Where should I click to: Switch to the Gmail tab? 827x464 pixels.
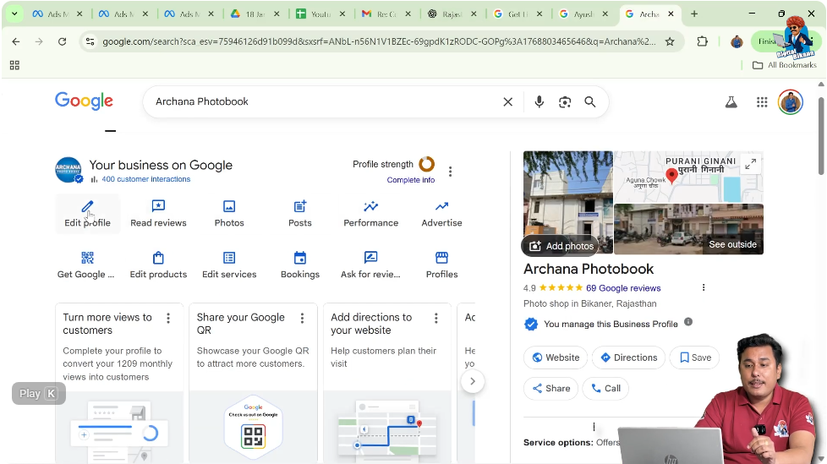pos(385,14)
